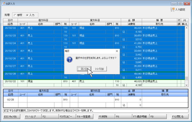The width and height of the screenshot is (192, 122).
Task: Close the 確認 dialog with X
Action: 117,51
